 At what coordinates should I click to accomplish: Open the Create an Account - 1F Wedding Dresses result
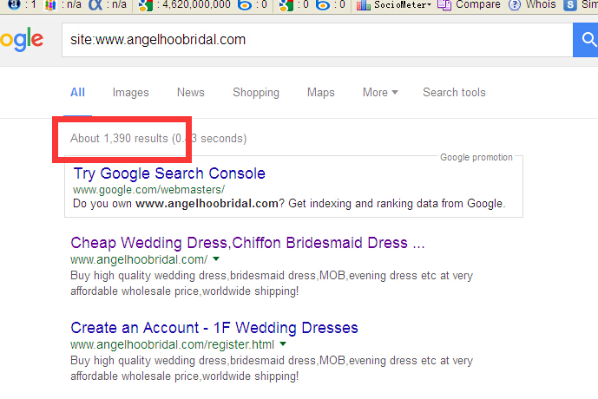[214, 328]
